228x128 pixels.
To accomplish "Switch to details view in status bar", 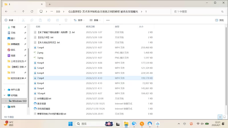I will point(220,117).
